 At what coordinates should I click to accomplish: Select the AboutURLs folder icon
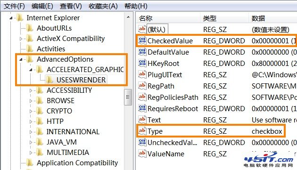30,28
